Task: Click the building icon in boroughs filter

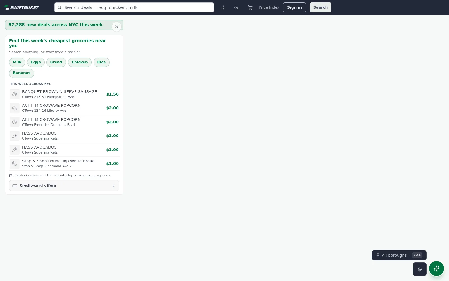Action: [378, 255]
